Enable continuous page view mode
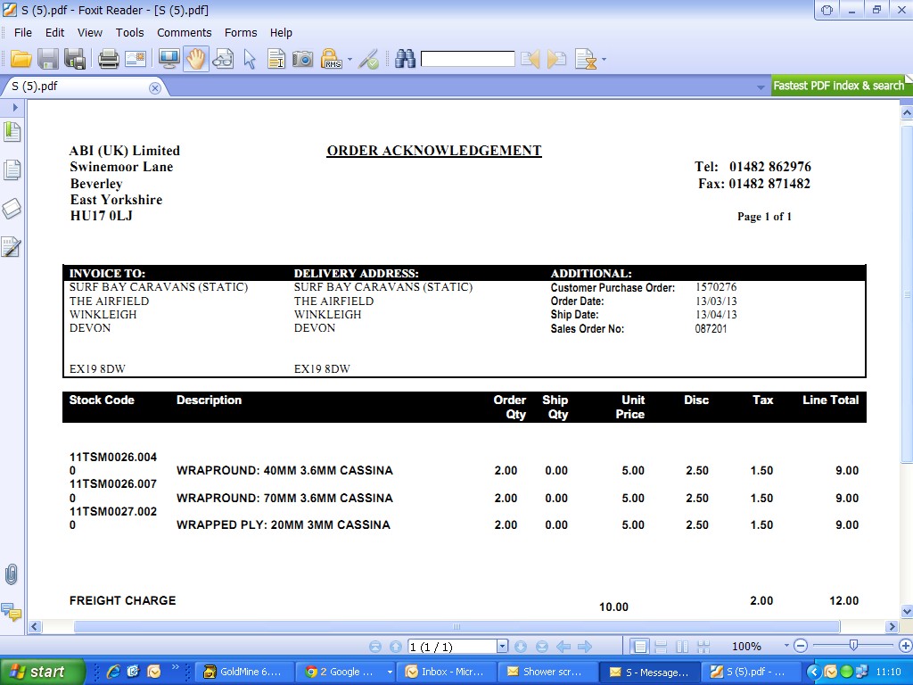This screenshot has height=685, width=913. (x=661, y=647)
